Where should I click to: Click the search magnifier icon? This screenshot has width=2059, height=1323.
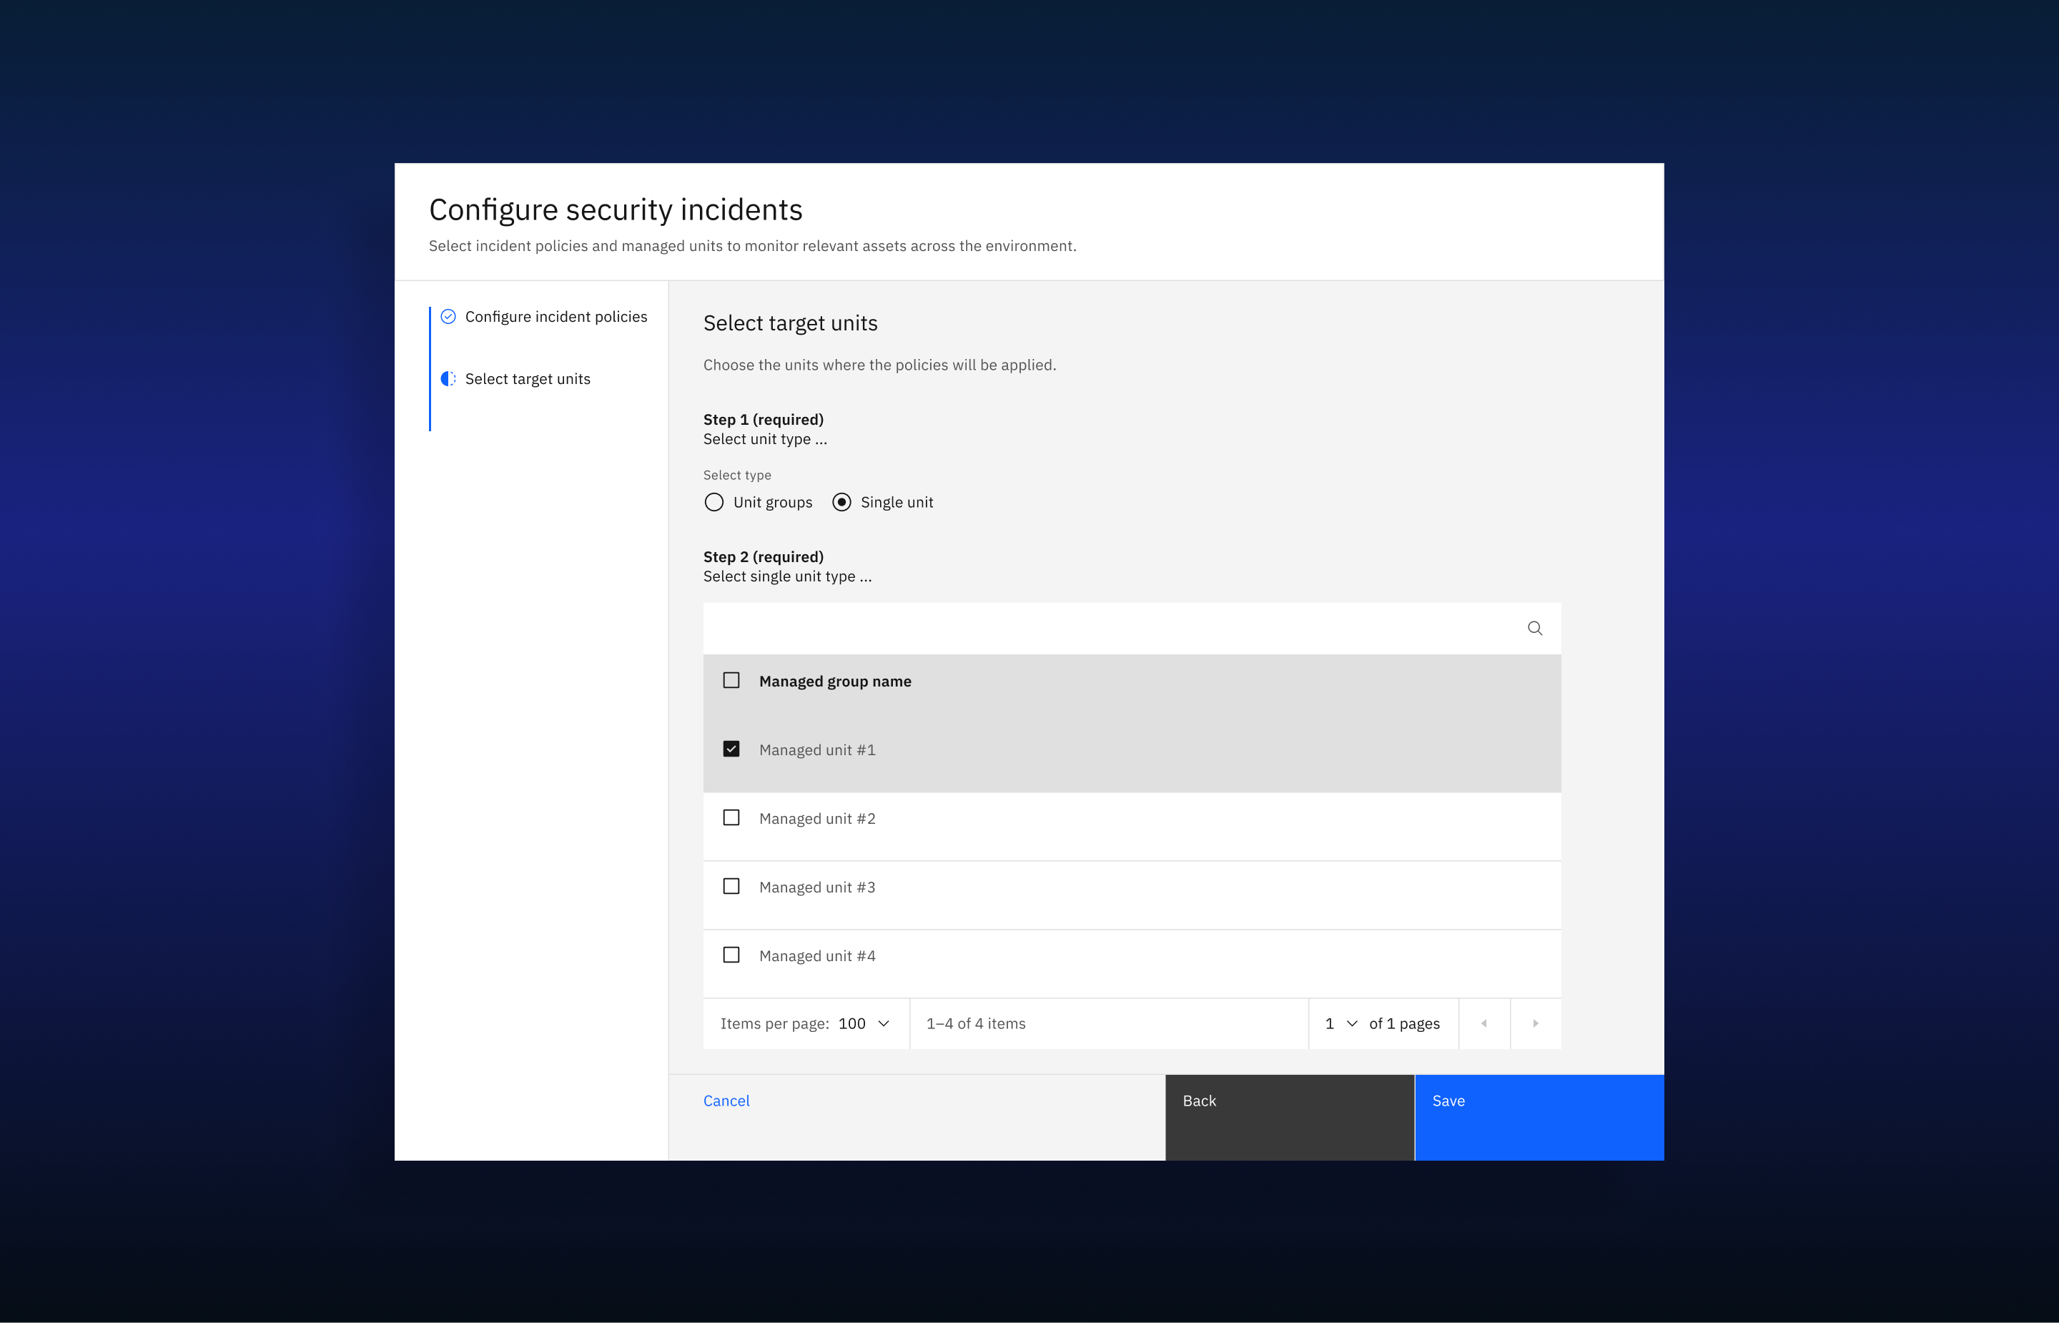1534,628
